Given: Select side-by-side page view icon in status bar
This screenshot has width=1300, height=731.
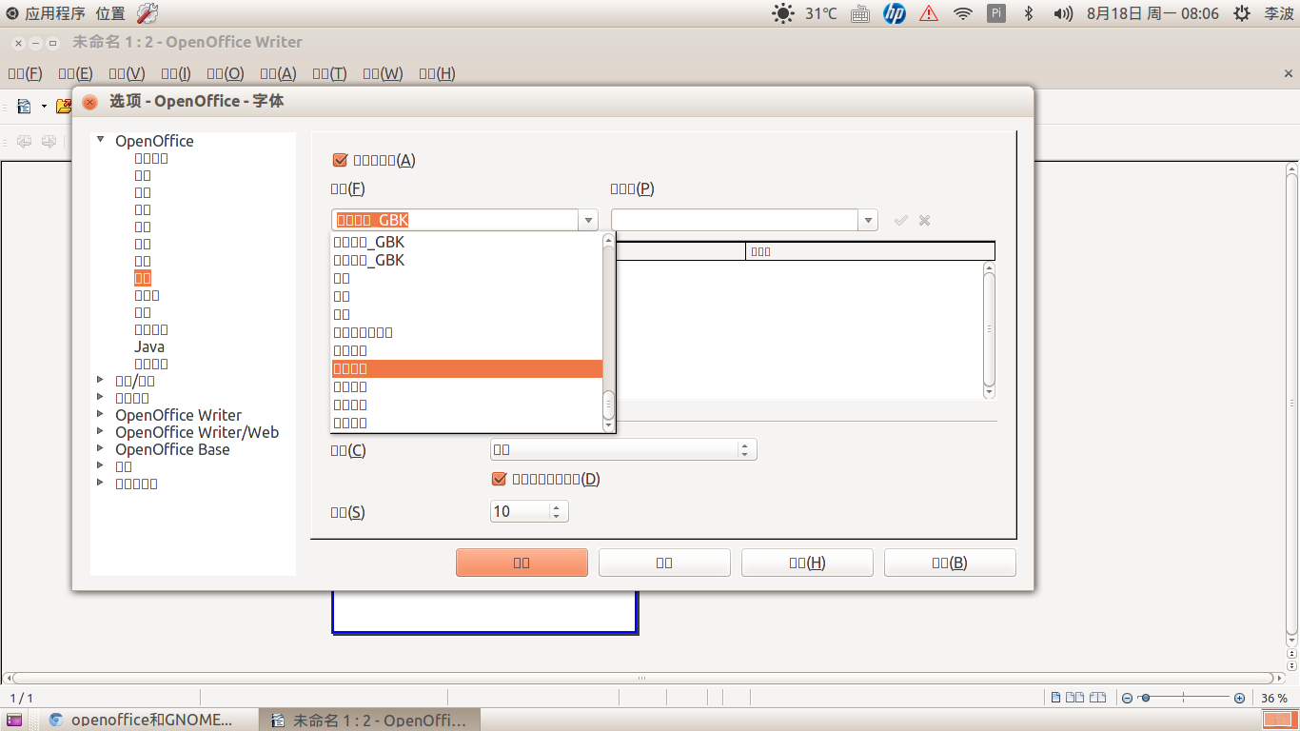Looking at the screenshot, I should [x=1075, y=698].
